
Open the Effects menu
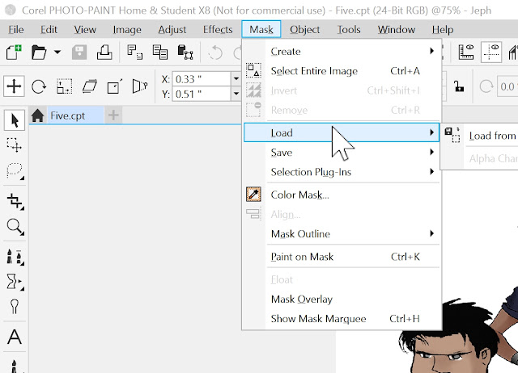pyautogui.click(x=218, y=30)
